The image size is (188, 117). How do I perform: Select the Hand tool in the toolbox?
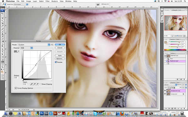click(x=3, y=65)
